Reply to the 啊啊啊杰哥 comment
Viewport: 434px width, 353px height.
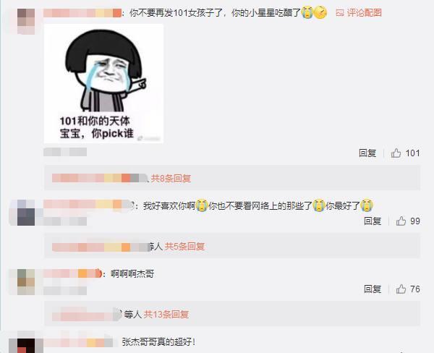pos(373,289)
